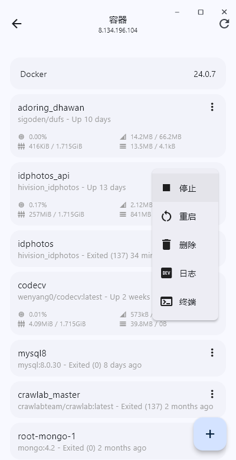236x460 pixels.
Task: Open mysql8 three-dot options menu
Action: [x=212, y=353]
